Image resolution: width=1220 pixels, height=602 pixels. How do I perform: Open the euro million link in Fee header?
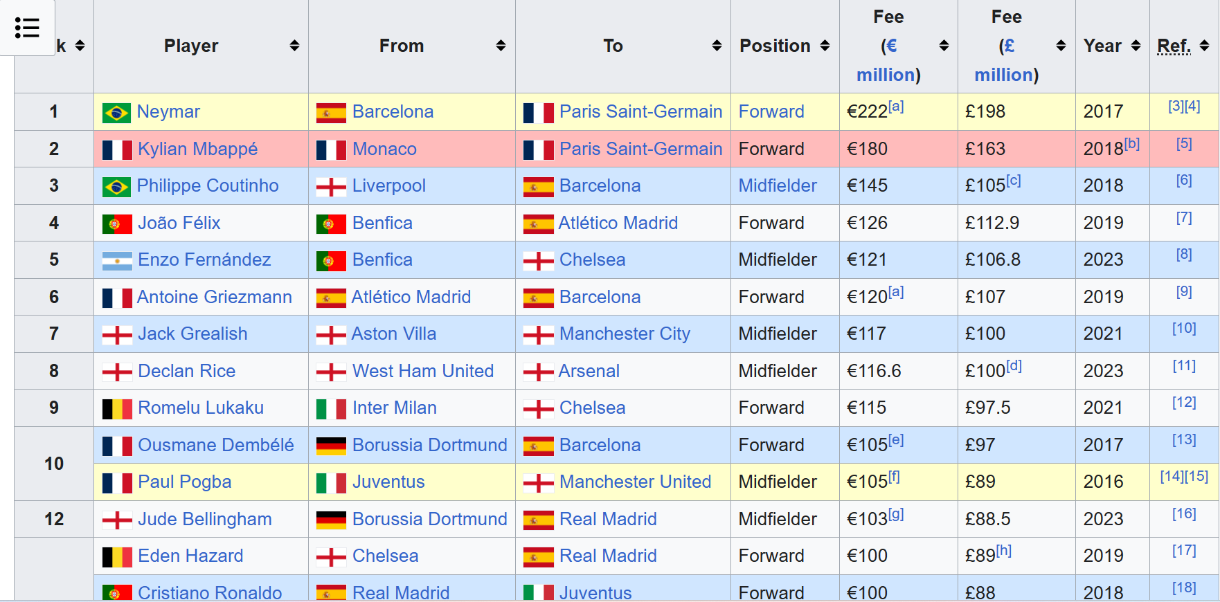coord(886,61)
